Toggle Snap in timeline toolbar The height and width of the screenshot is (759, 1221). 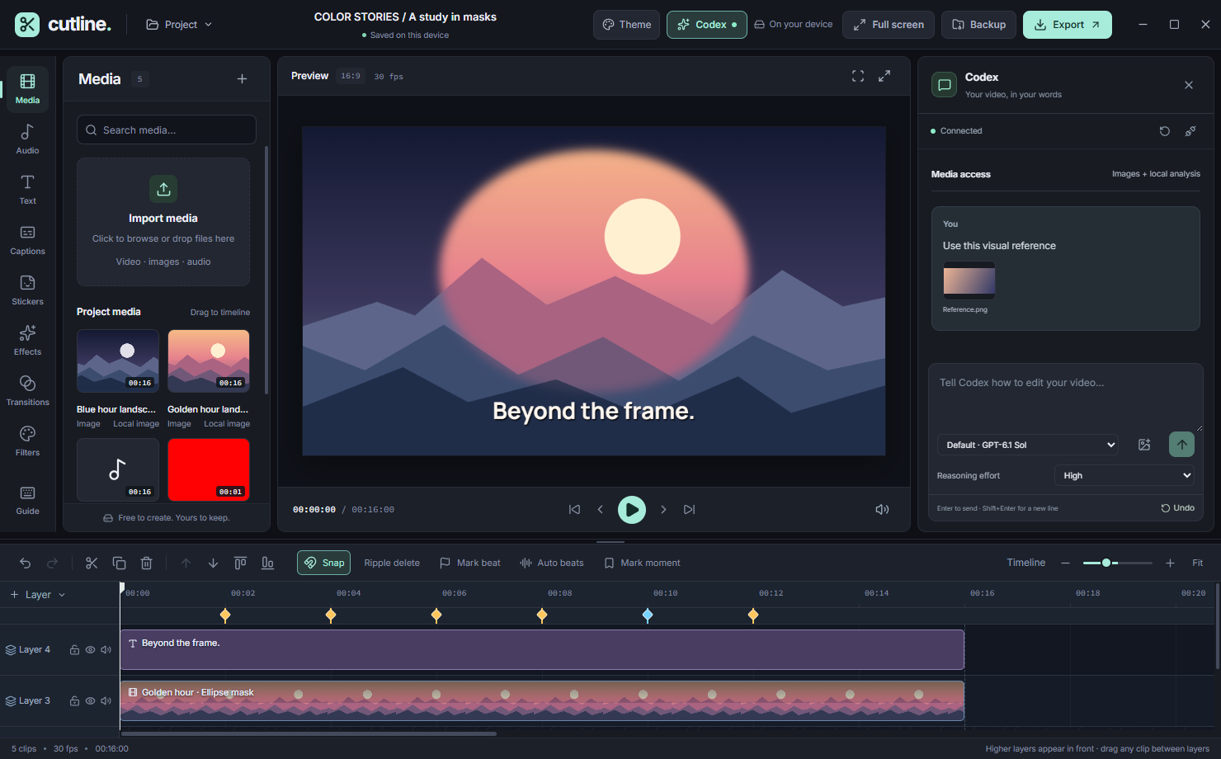coord(324,563)
